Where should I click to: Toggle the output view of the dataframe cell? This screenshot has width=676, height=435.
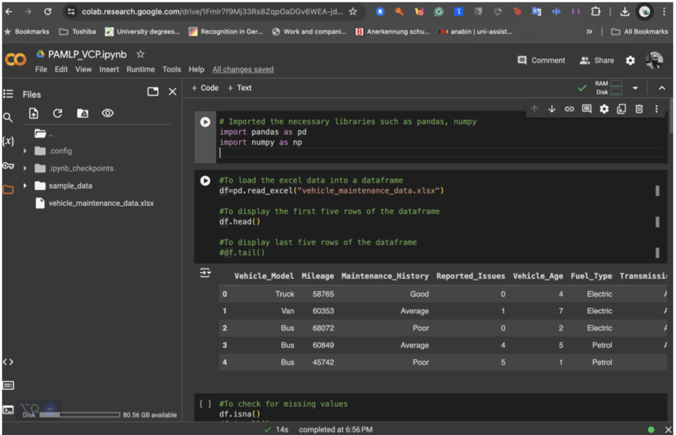point(205,274)
